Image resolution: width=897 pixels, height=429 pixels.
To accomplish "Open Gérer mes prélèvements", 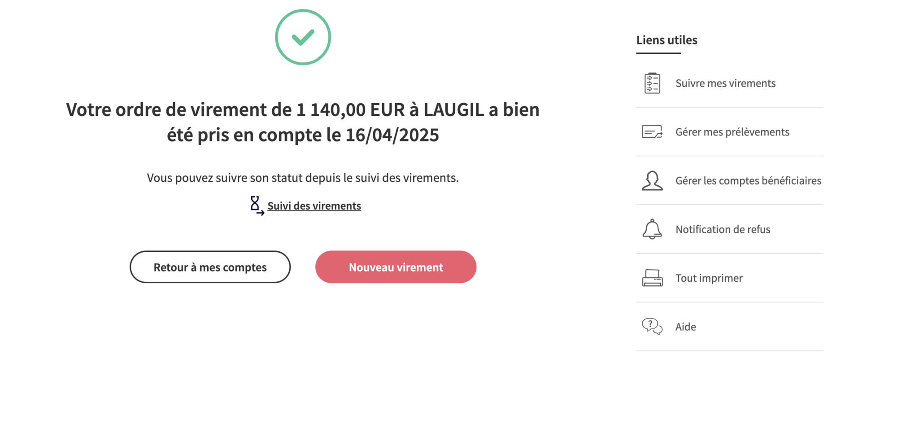I will (732, 132).
